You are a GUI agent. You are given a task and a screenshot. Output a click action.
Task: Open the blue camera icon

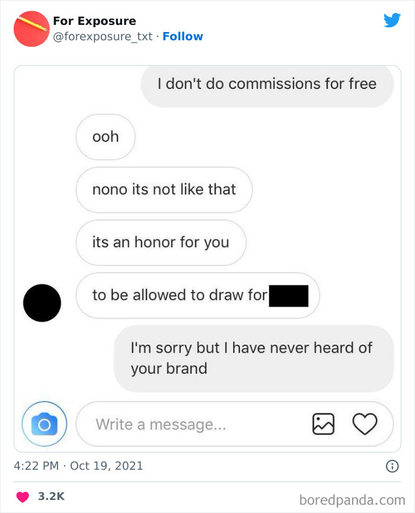44,424
